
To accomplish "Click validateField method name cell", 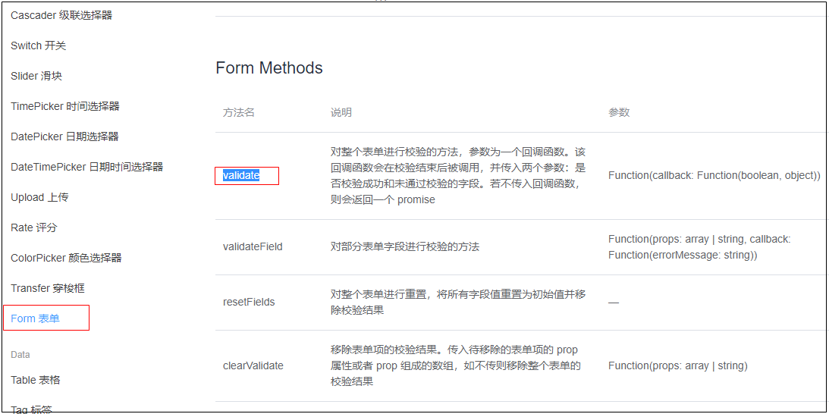I will [253, 246].
